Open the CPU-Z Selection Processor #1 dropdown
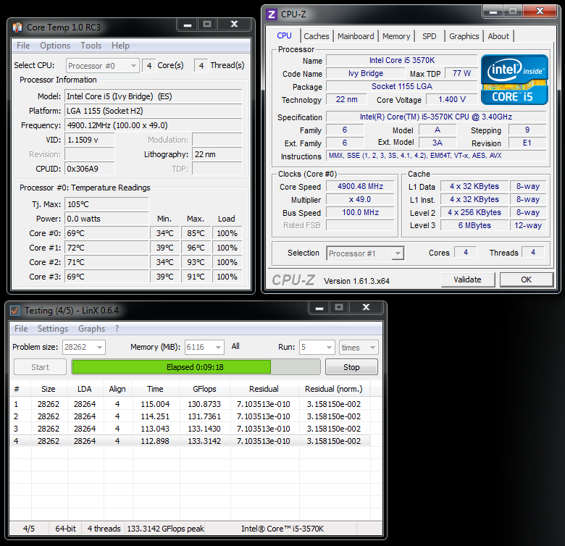The image size is (565, 546). tap(365, 253)
